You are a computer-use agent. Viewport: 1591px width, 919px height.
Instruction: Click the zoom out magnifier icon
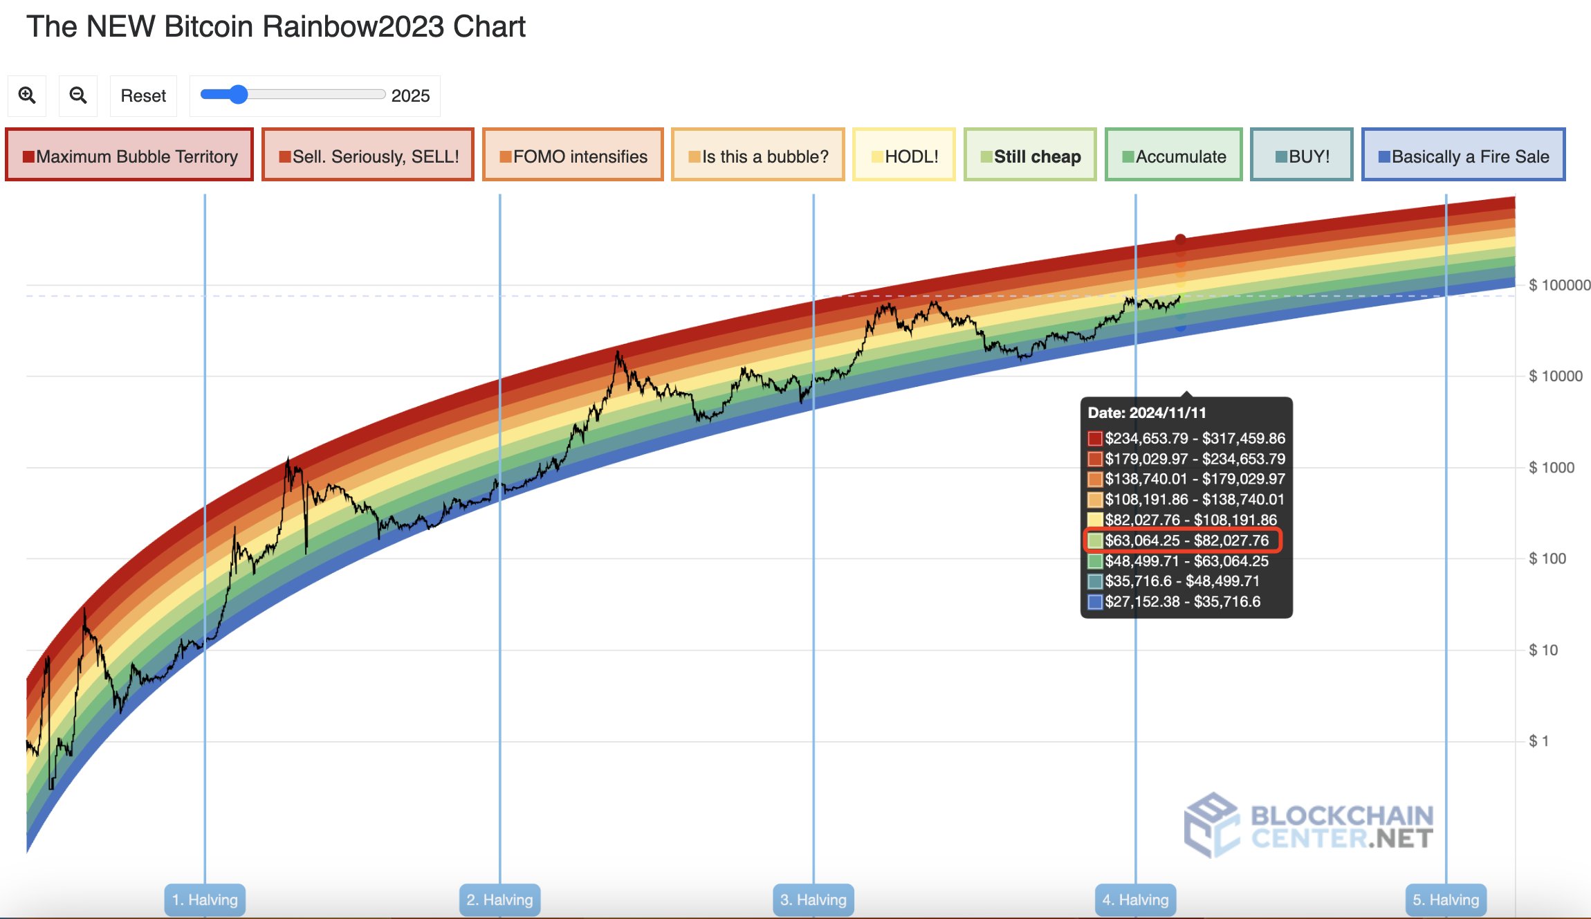(78, 95)
